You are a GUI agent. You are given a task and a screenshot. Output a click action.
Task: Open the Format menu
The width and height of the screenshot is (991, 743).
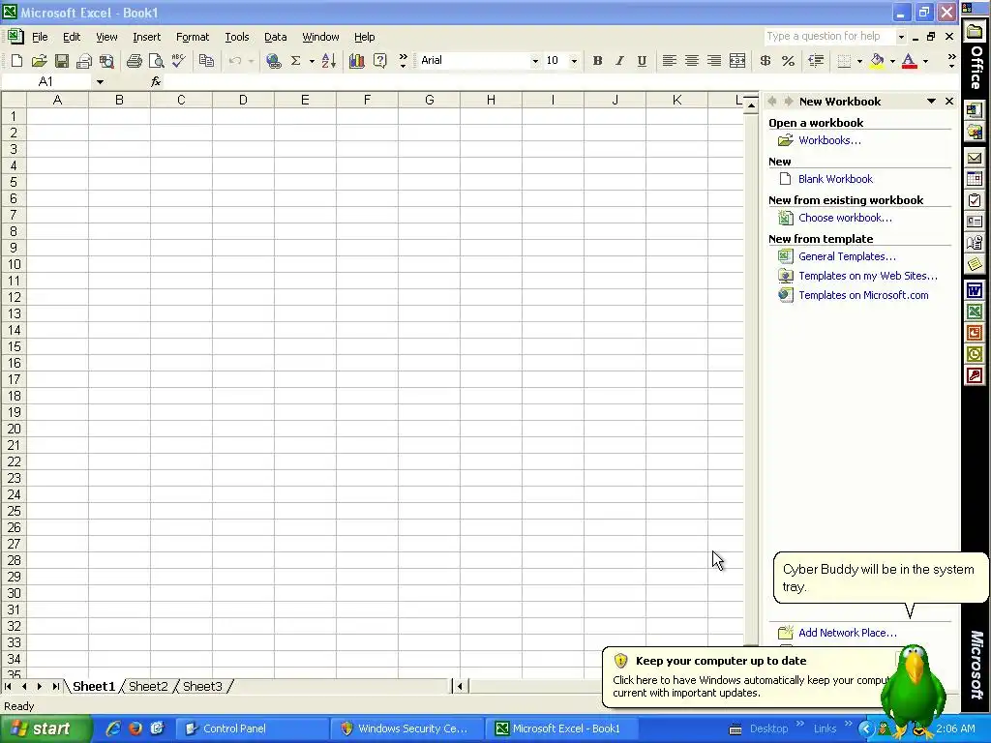[193, 37]
